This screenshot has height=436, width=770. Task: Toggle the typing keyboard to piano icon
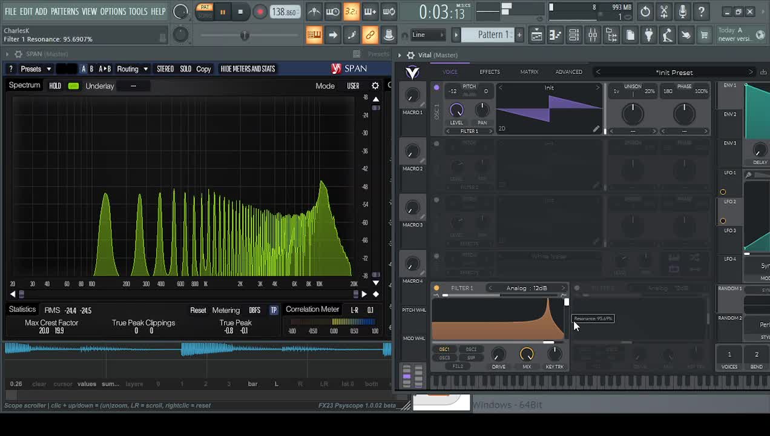314,35
